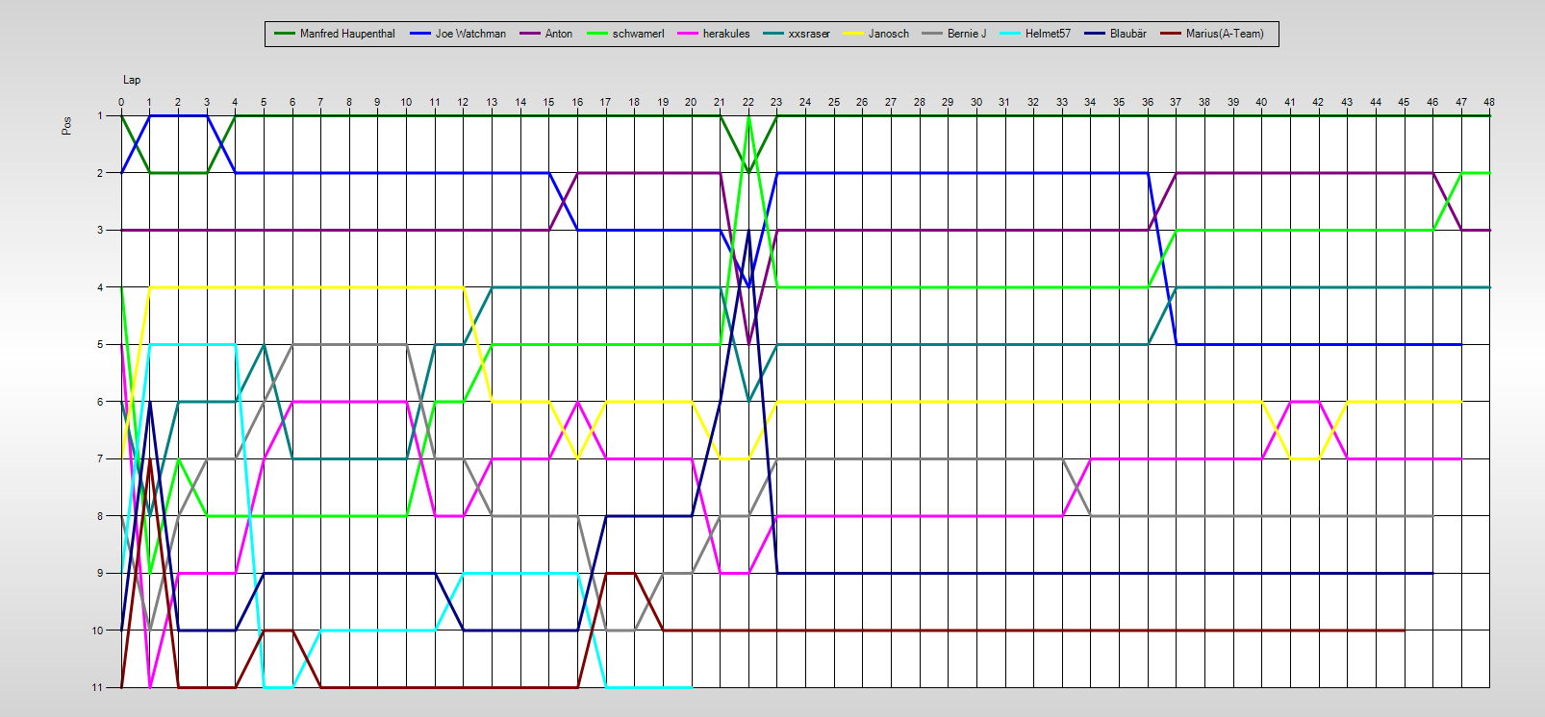Click the navy Blaubär legend swatch

point(1095,34)
